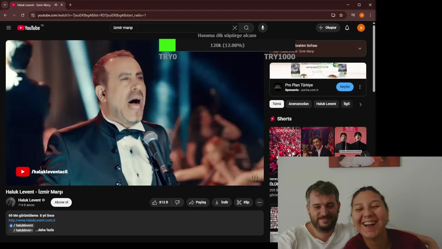Mute tab via speaker icon on tab

[56, 5]
